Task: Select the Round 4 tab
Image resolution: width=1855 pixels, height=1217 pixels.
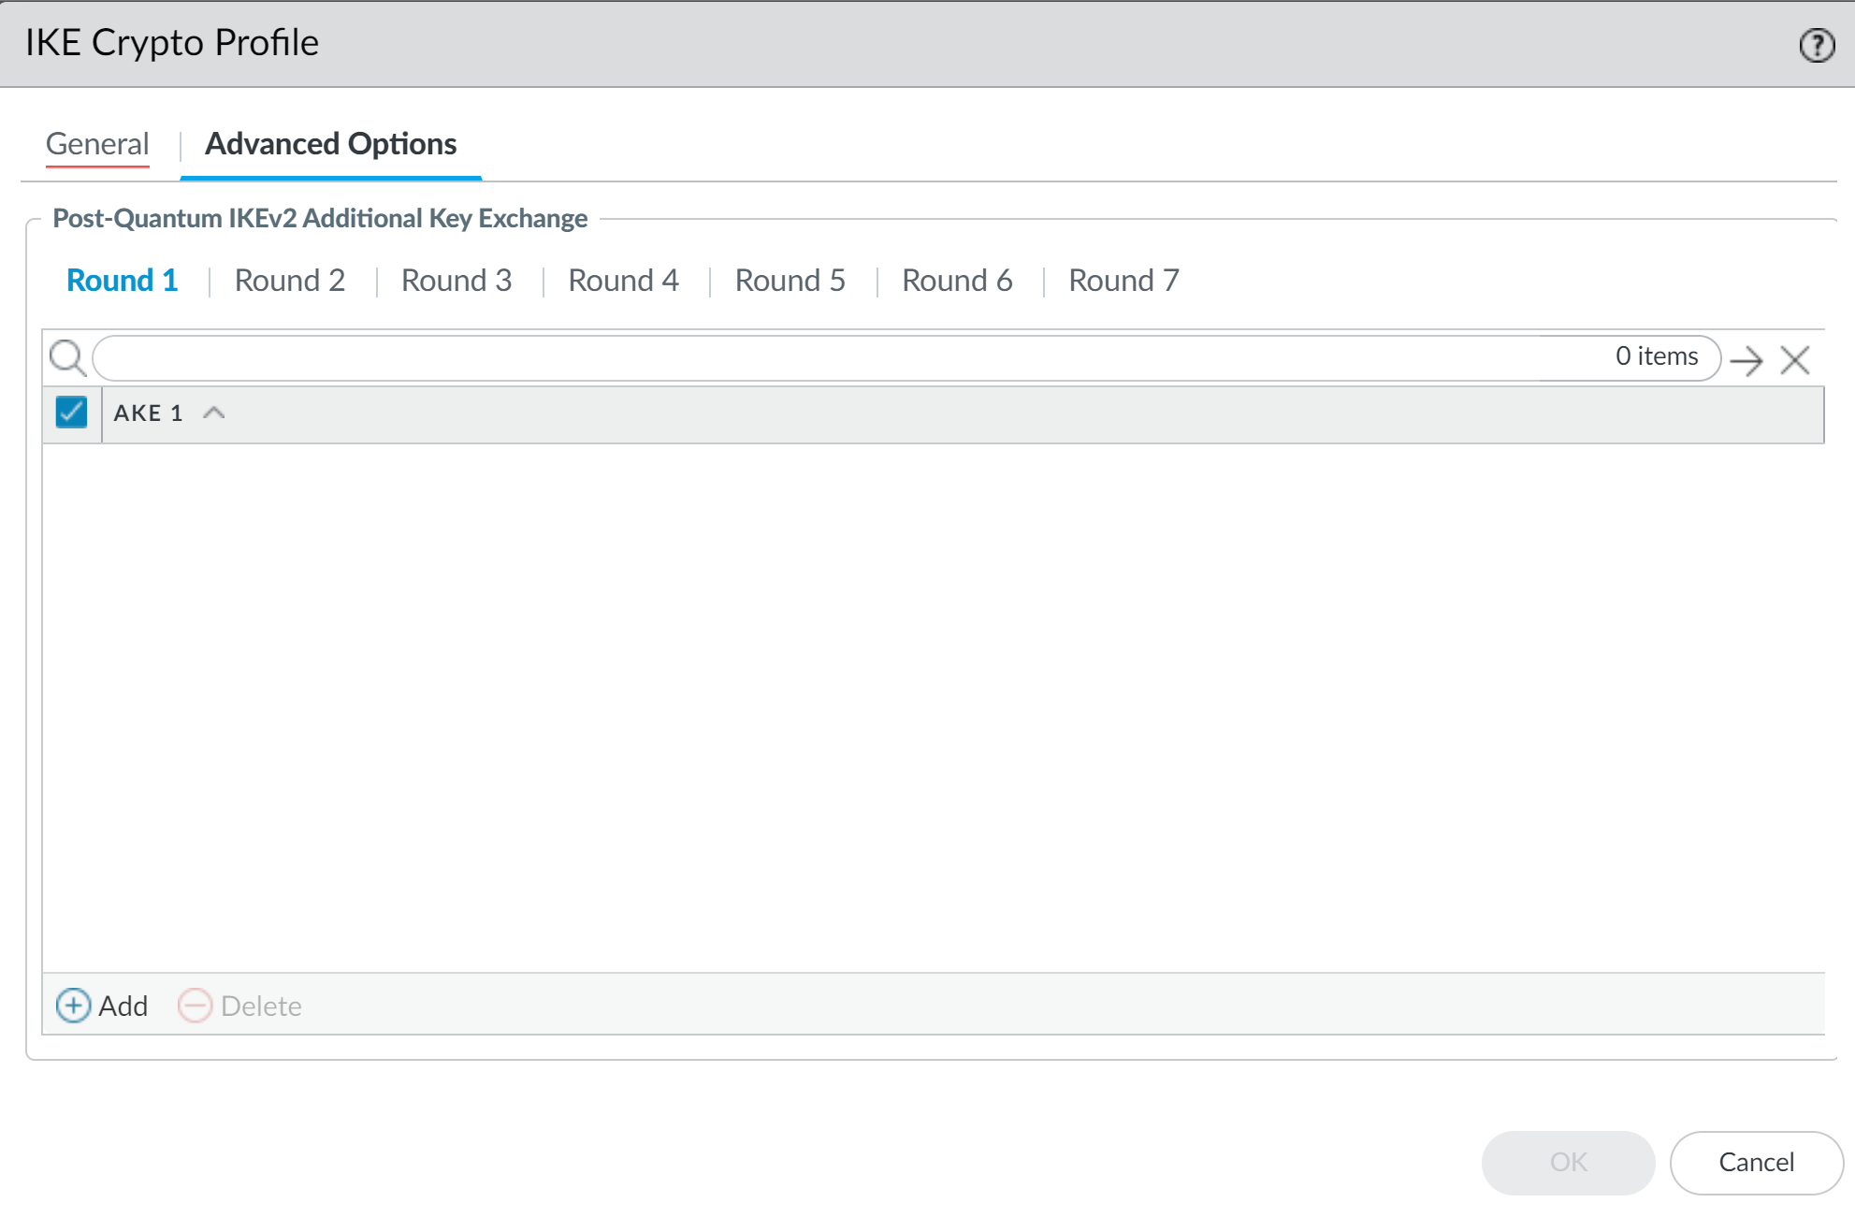Action: click(623, 281)
